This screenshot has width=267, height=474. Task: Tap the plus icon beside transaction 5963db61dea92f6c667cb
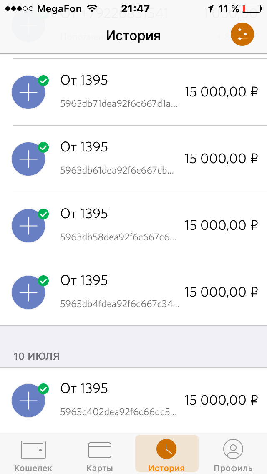point(28,159)
